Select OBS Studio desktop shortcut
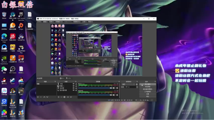 point(13,70)
